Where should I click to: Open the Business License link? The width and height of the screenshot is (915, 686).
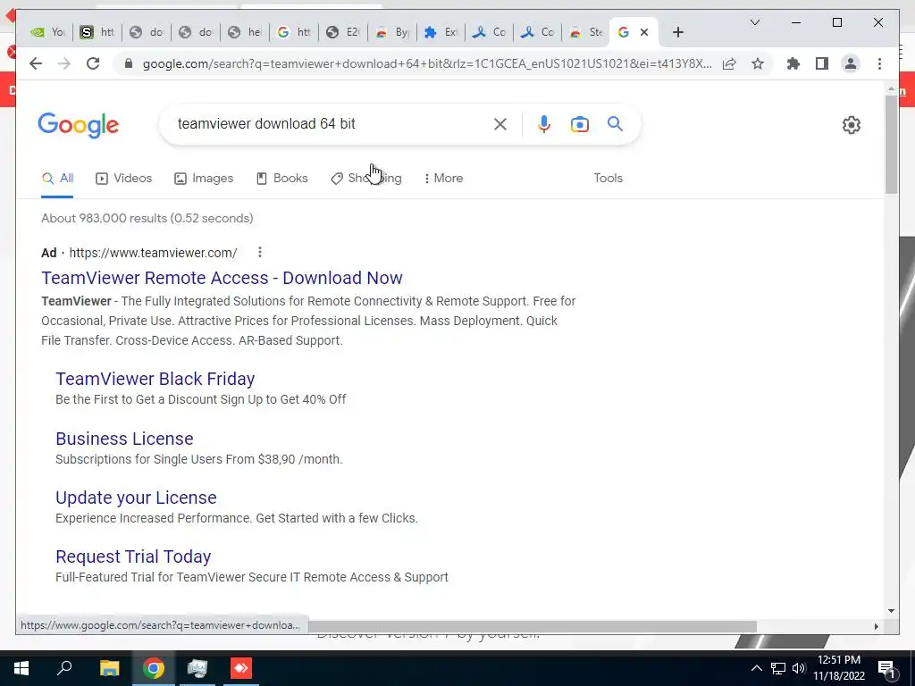point(124,439)
